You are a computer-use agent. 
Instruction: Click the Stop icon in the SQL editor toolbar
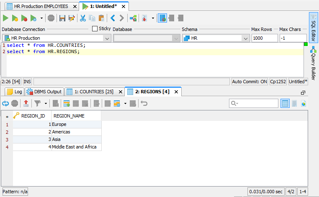pyautogui.click(x=51, y=18)
